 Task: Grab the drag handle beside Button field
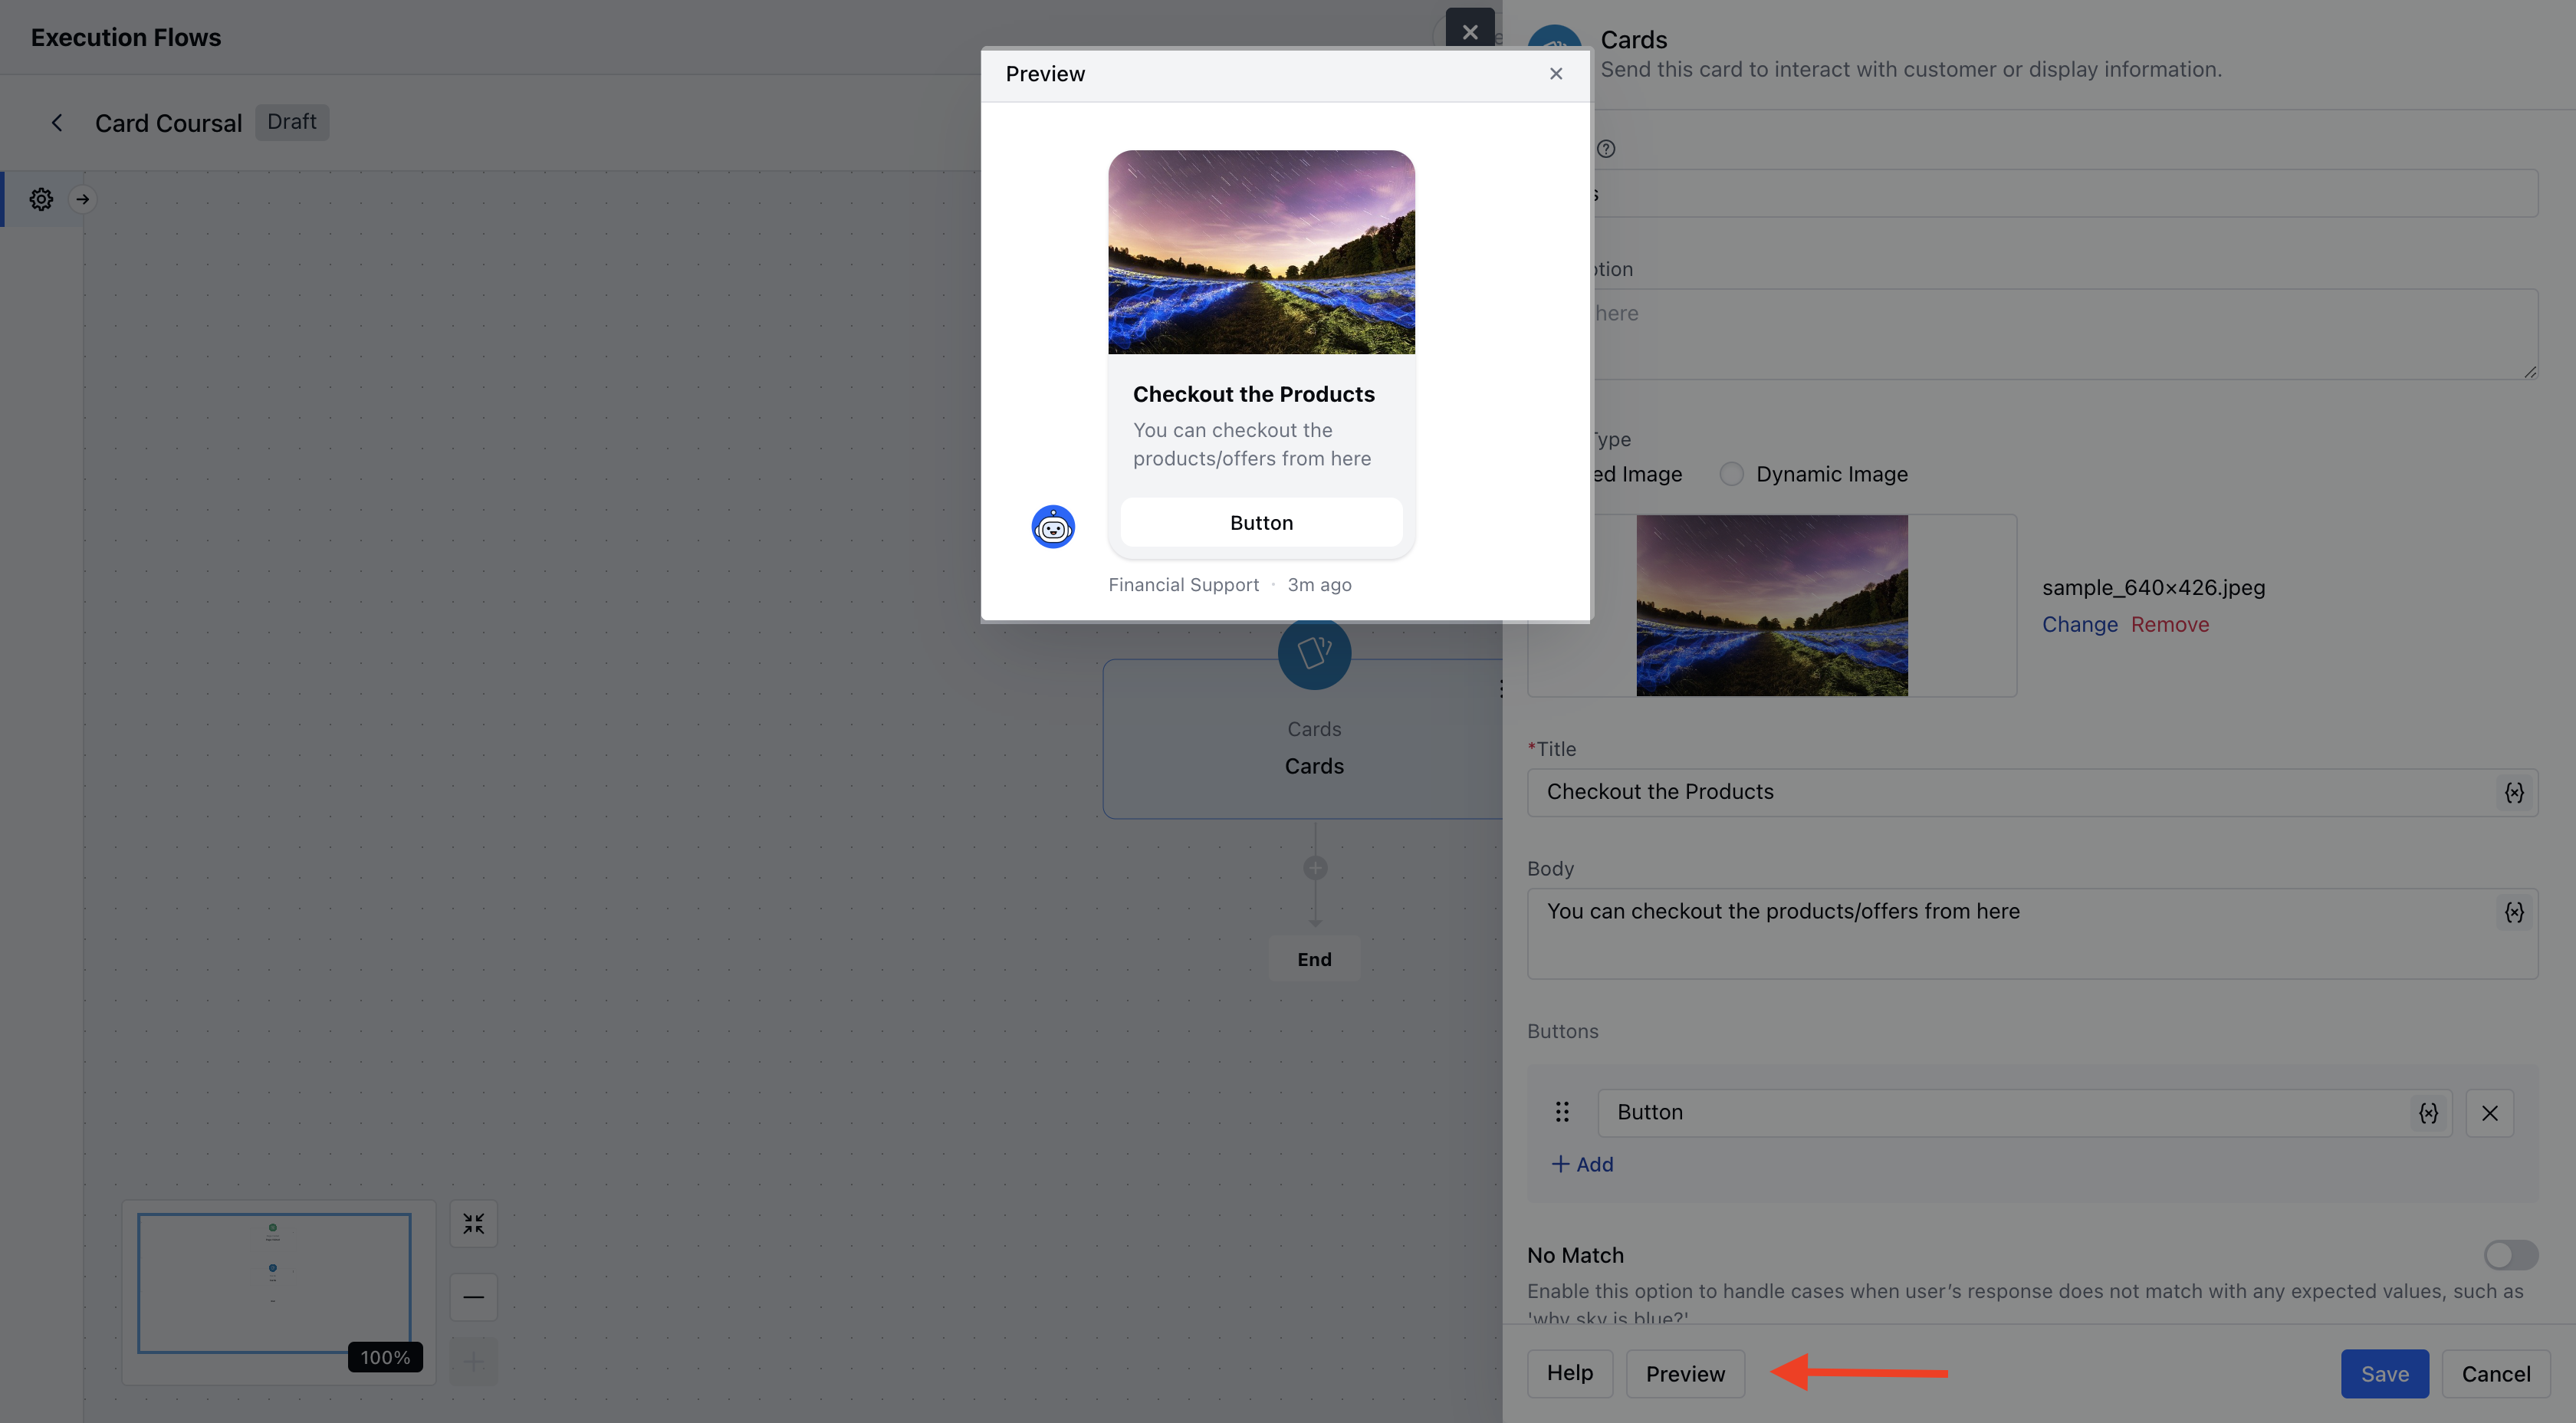(x=1562, y=1112)
